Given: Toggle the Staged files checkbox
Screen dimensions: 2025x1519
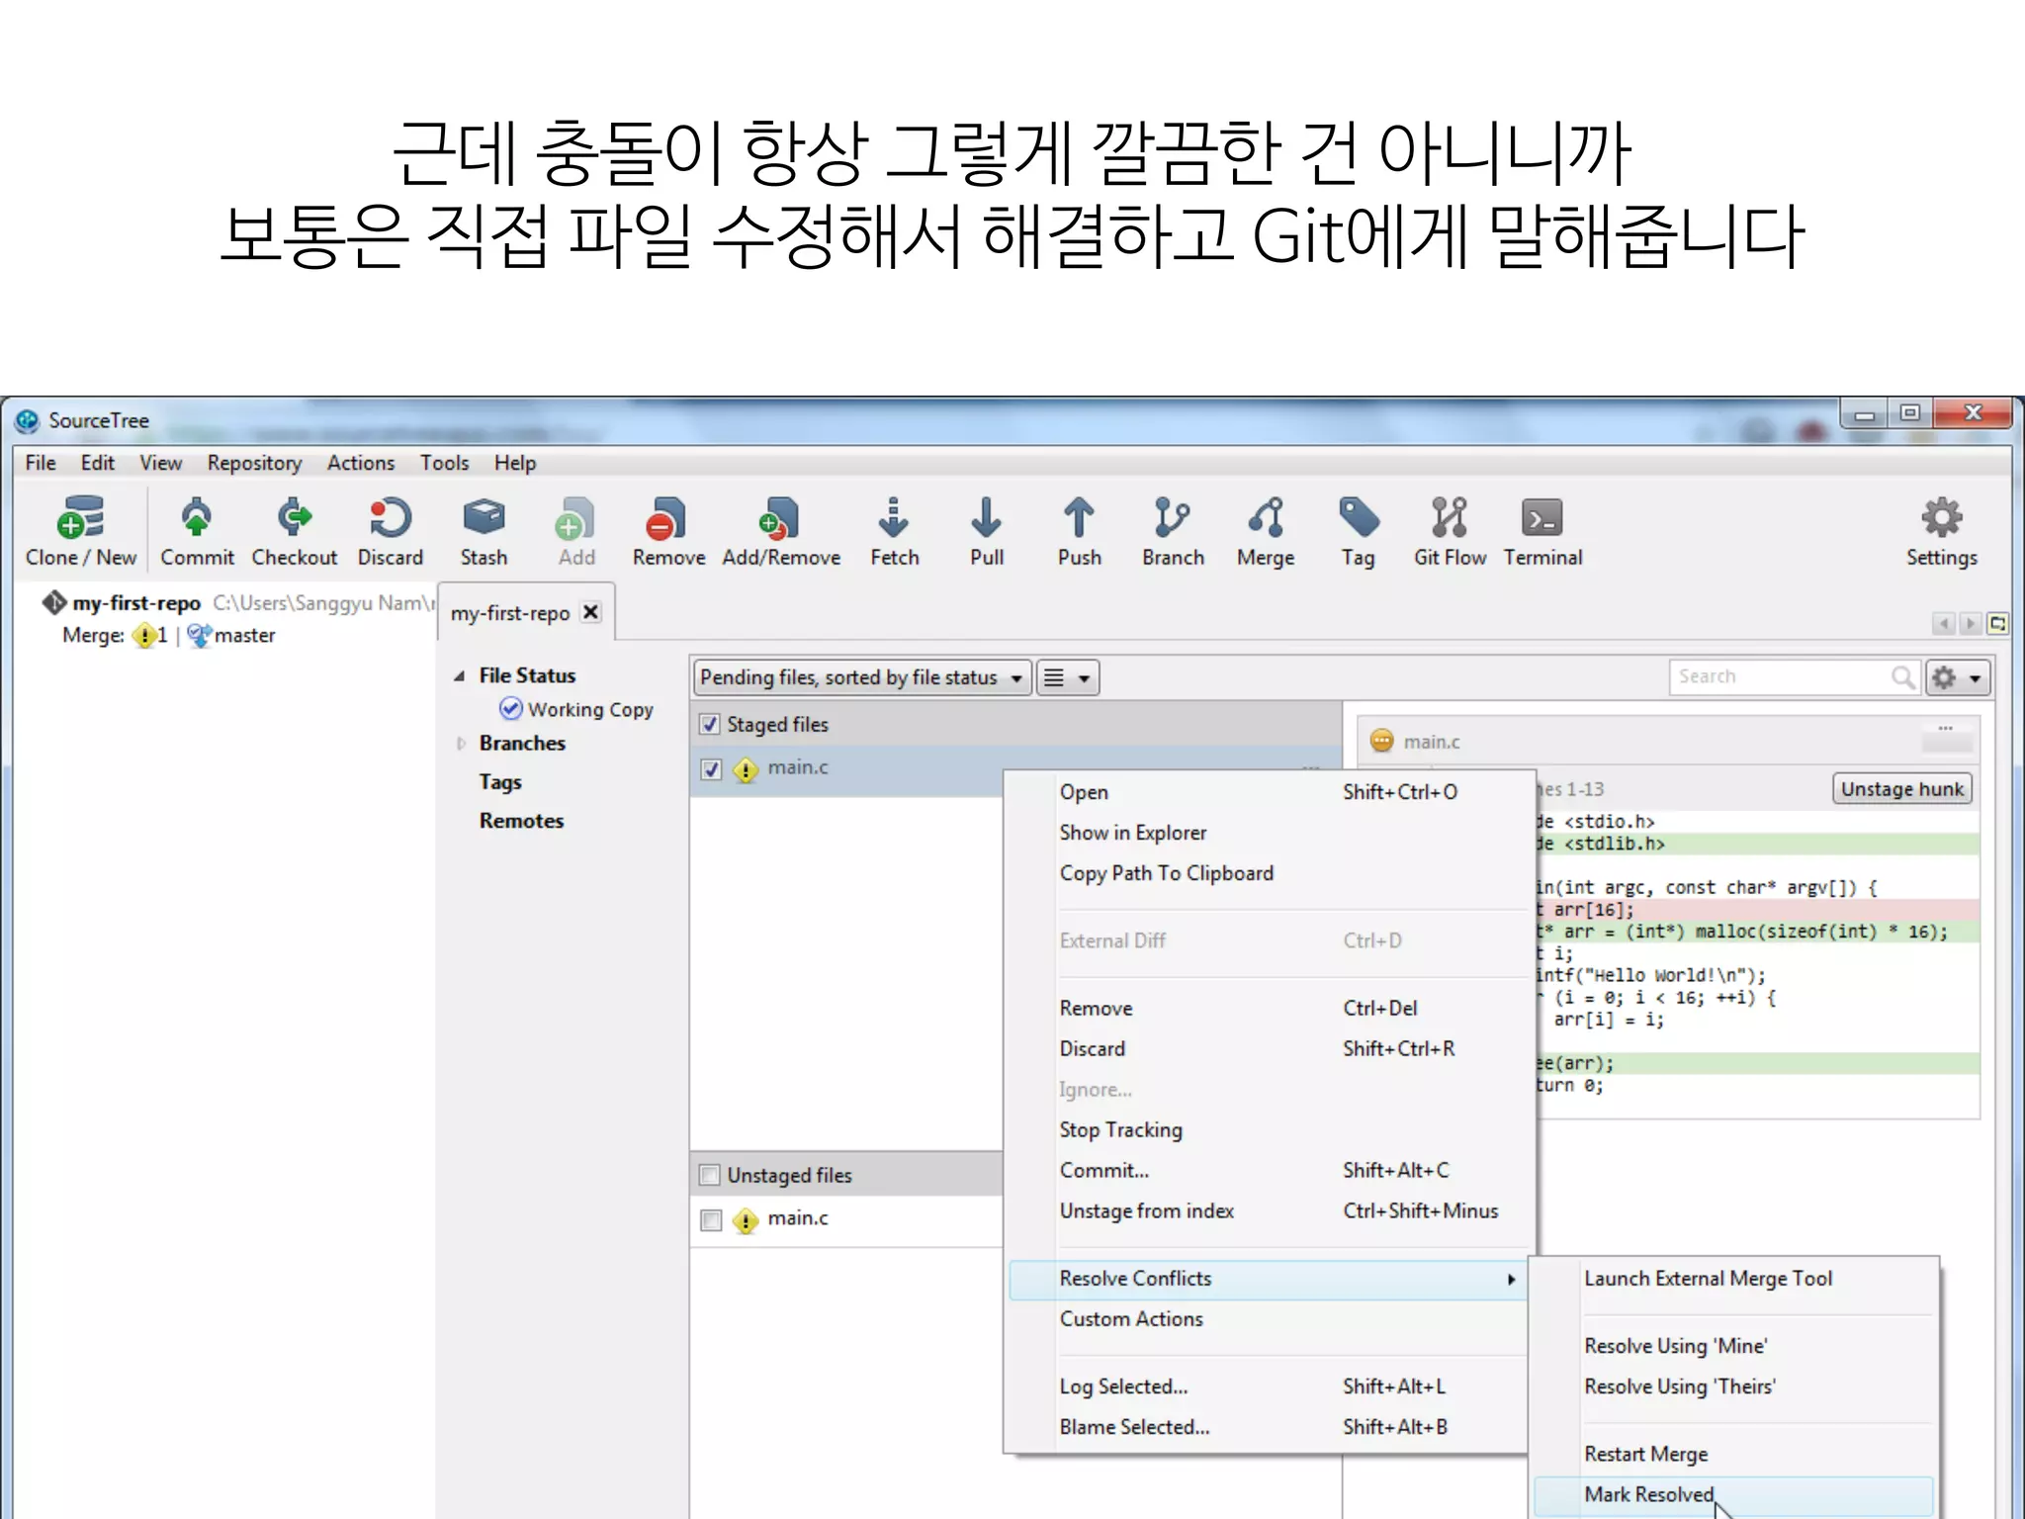Looking at the screenshot, I should tap(709, 724).
